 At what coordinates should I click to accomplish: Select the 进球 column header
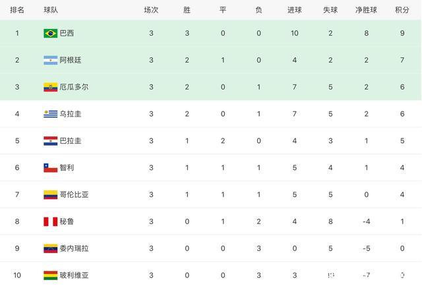click(x=295, y=11)
